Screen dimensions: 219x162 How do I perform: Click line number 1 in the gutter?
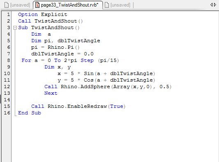pos(9,14)
